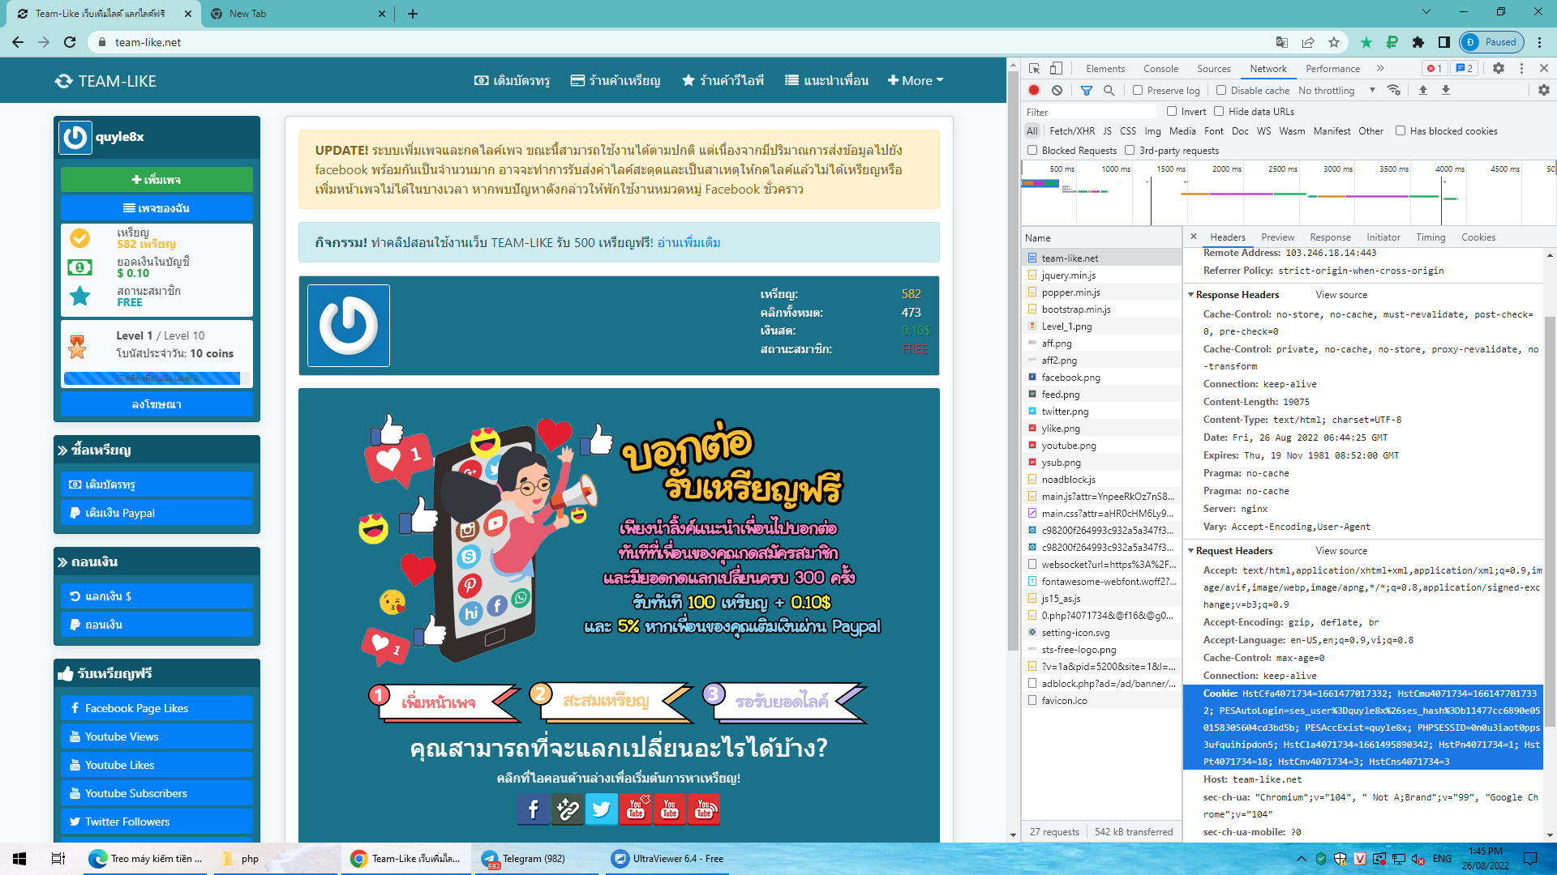Click the green add page button
The width and height of the screenshot is (1557, 875).
click(157, 180)
